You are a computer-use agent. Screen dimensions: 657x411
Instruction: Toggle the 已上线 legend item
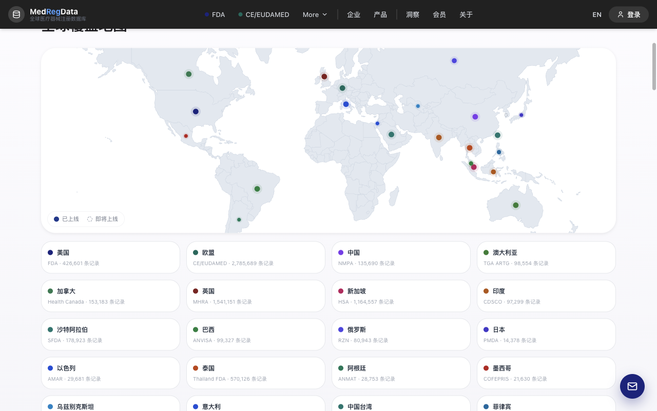coord(66,219)
